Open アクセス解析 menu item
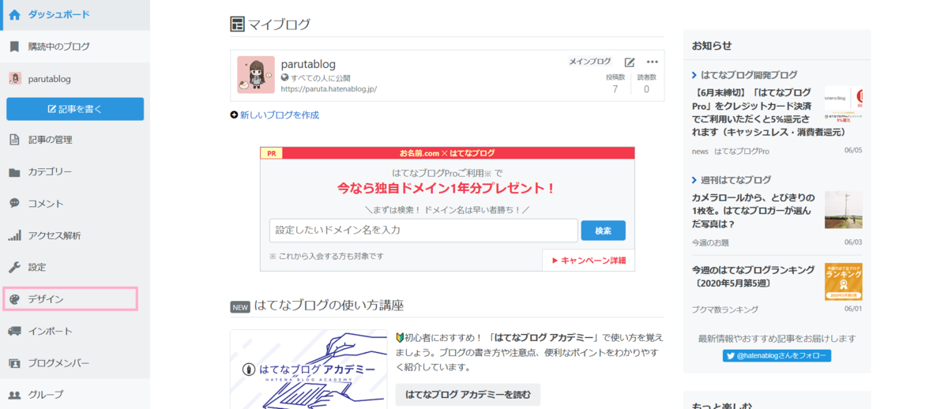 click(x=75, y=235)
